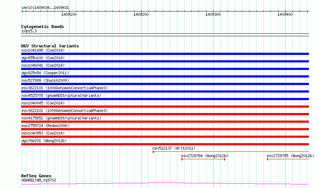Select the ADARB2|NM_018702 gene label
The image size is (319, 188).
pos(39,180)
